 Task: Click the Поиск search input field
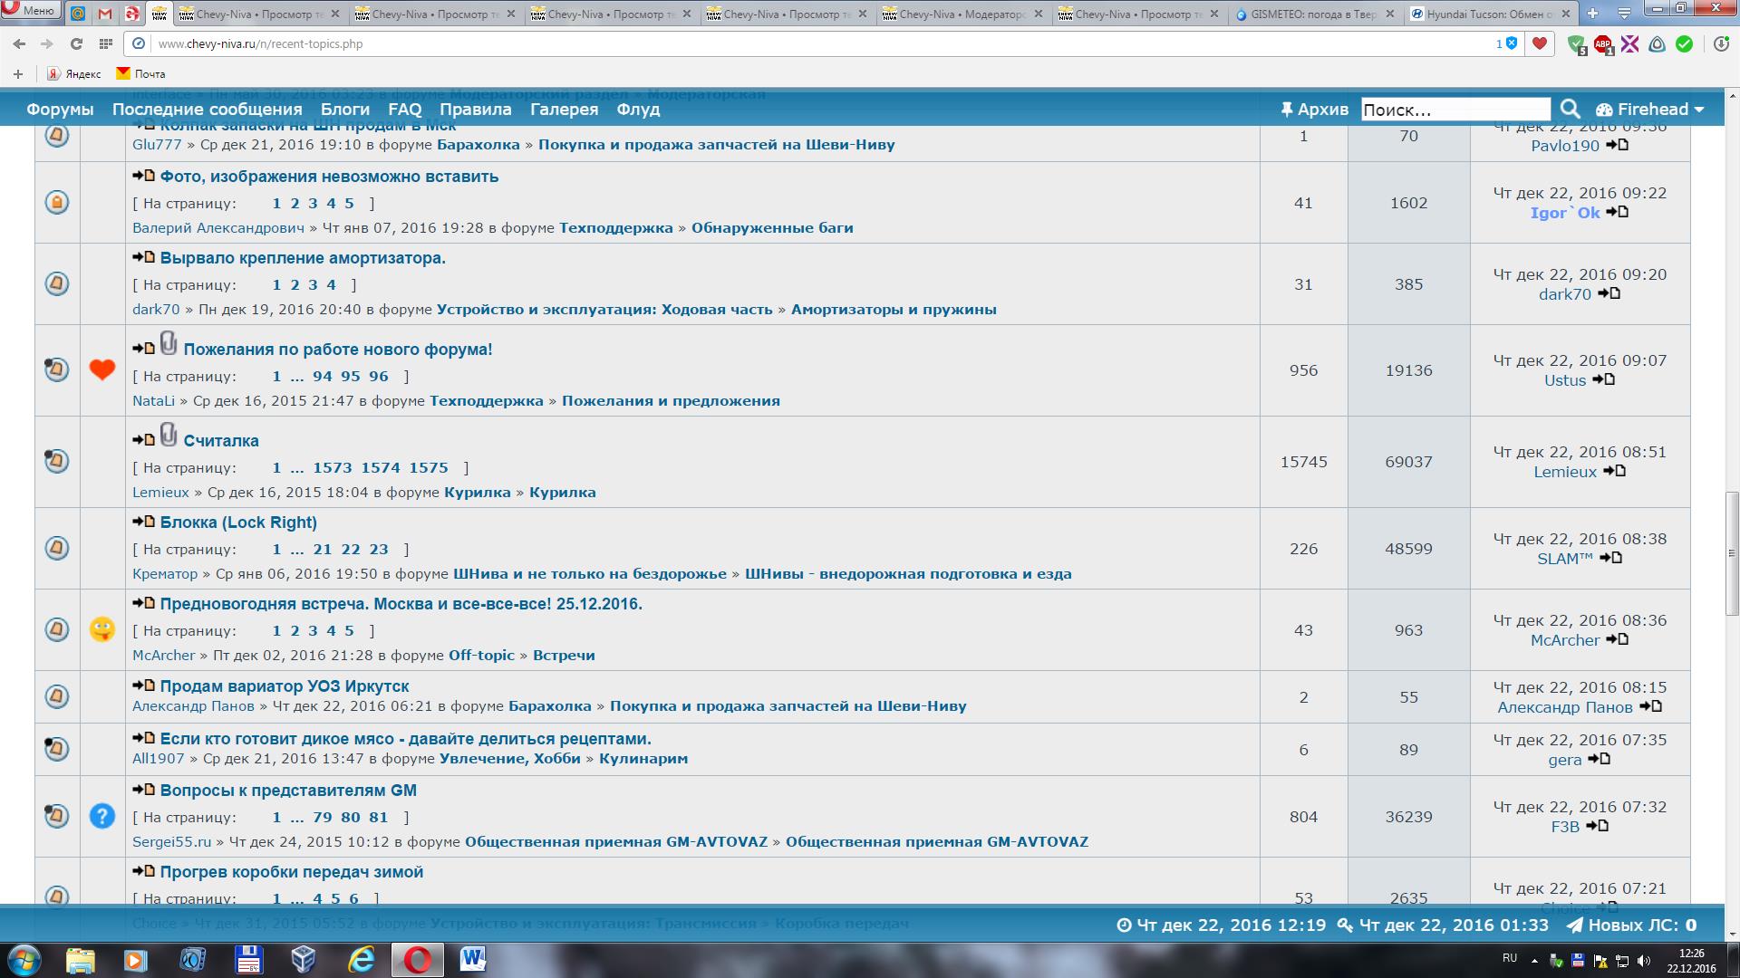[1455, 110]
